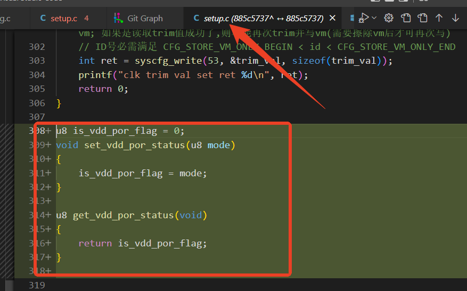The width and height of the screenshot is (467, 291).
Task: Switch to the setup.c tab with 4 problems
Action: coord(69,19)
